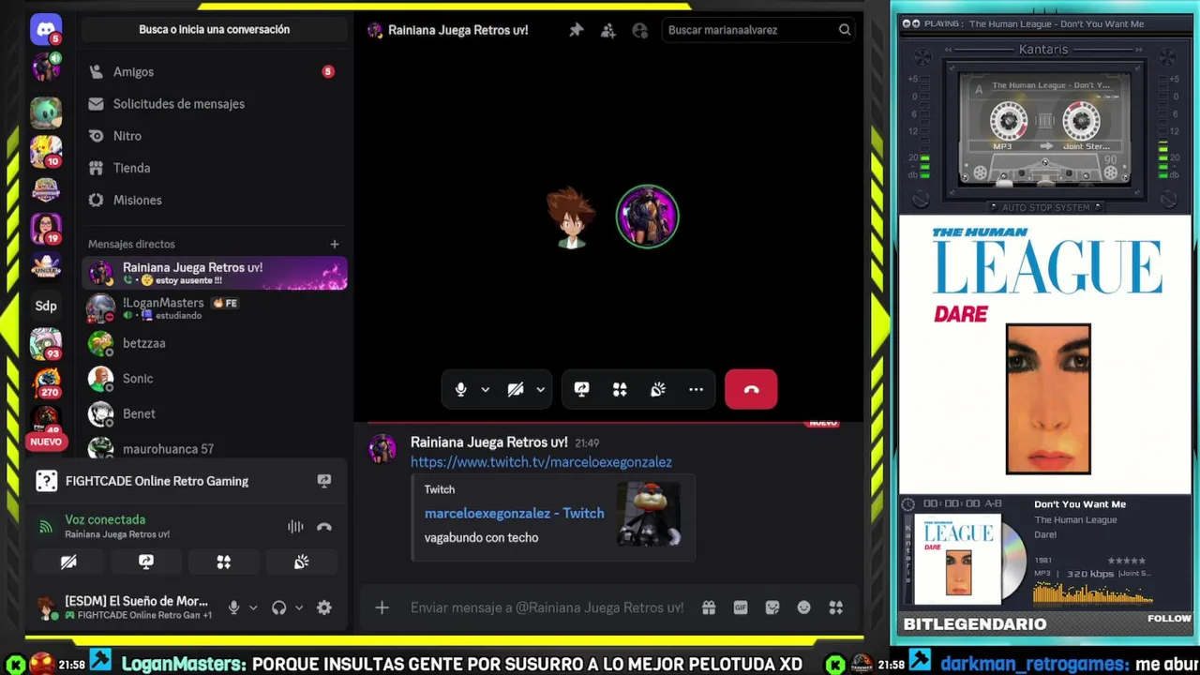This screenshot has width=1200, height=675.
Task: Share your screen in call controls
Action: tap(581, 389)
